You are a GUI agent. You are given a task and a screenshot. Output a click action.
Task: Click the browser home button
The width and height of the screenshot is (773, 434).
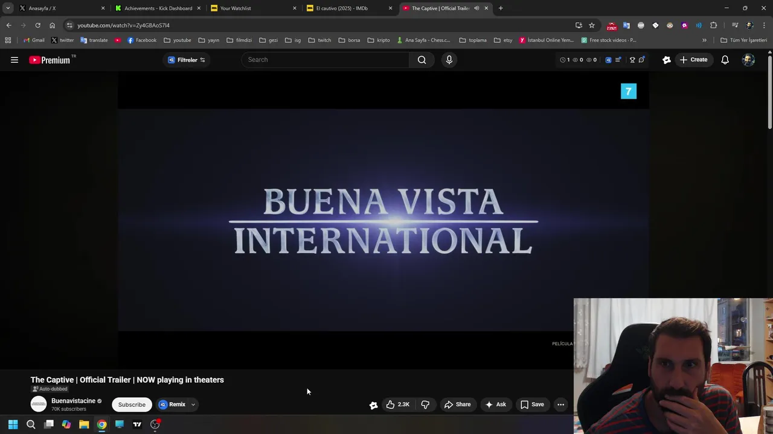(x=52, y=25)
